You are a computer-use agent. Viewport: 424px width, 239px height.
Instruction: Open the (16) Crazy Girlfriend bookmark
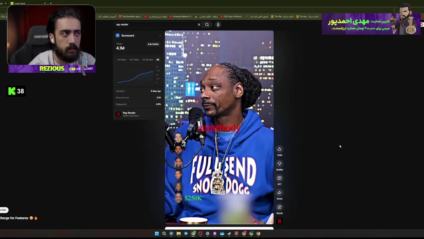pyautogui.click(x=231, y=17)
